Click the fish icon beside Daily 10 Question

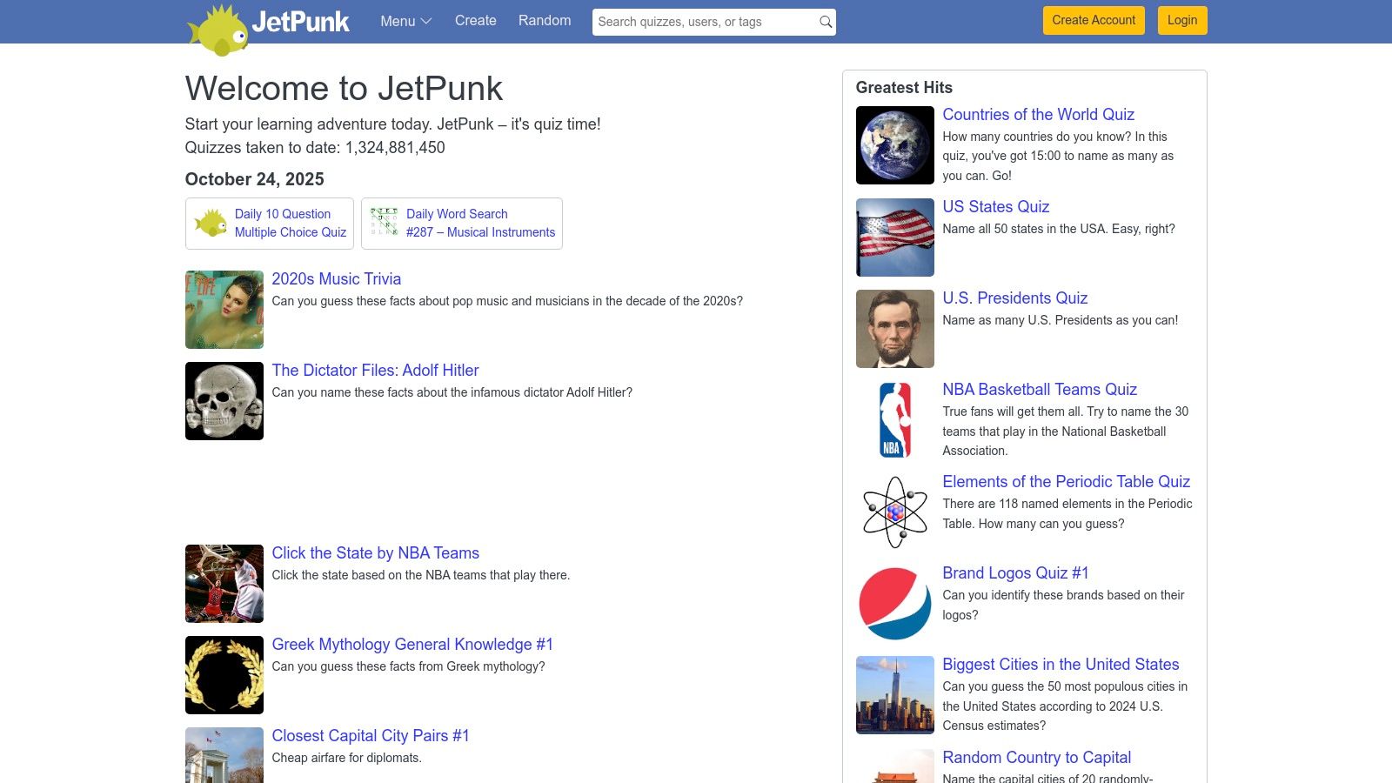[x=211, y=223]
